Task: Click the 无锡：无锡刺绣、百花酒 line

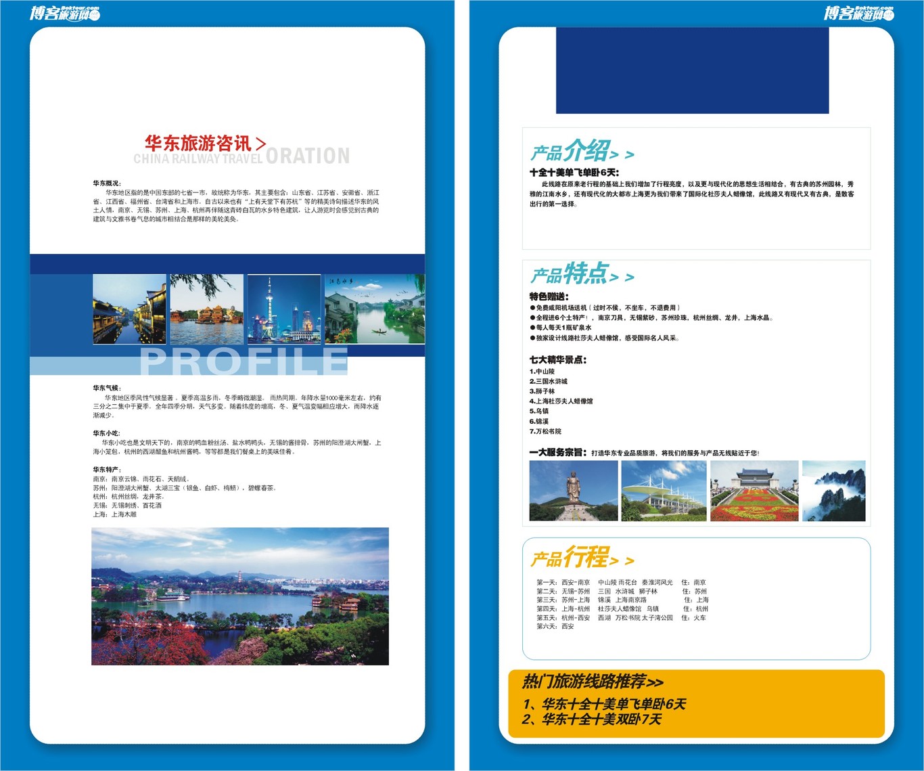Action: pos(127,506)
